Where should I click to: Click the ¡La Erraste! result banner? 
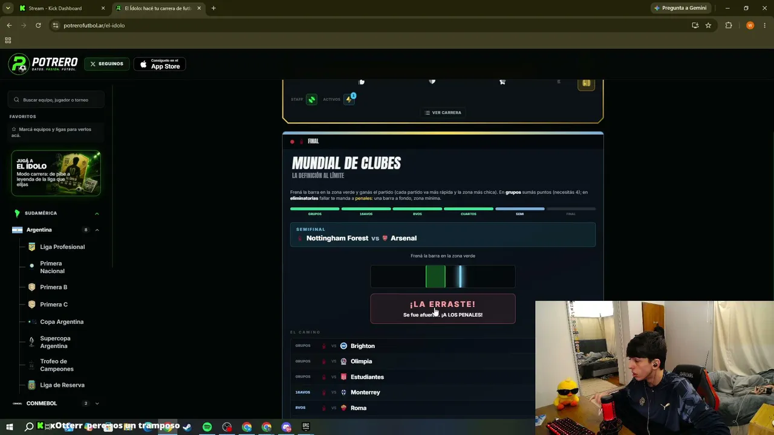[443, 309]
